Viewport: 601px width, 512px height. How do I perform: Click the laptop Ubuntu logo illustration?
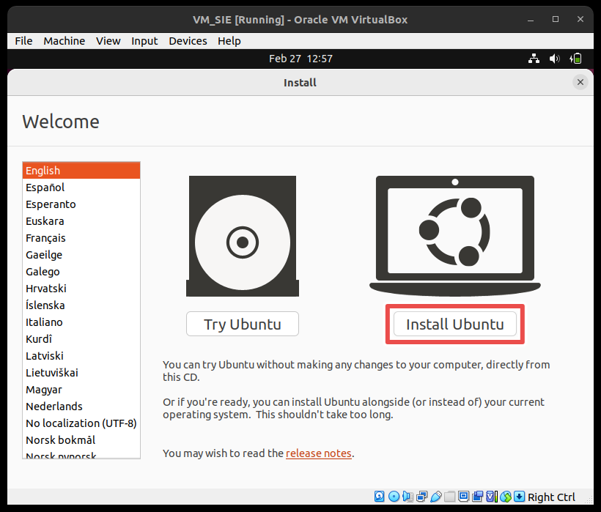[x=455, y=236]
